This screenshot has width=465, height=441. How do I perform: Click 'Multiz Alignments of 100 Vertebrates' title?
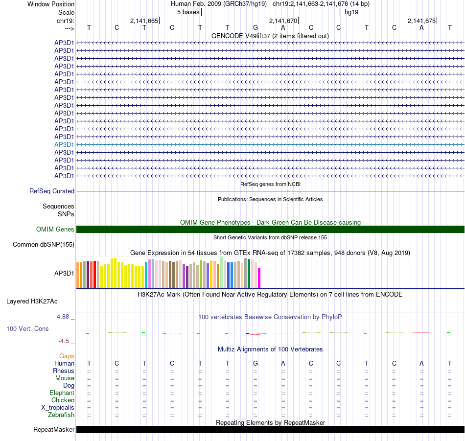click(x=270, y=349)
